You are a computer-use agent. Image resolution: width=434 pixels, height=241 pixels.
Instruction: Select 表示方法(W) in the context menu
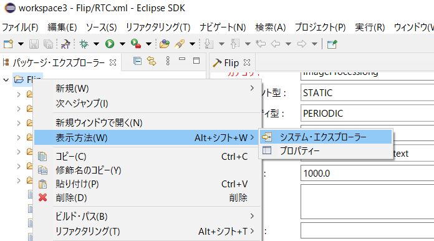click(x=147, y=137)
